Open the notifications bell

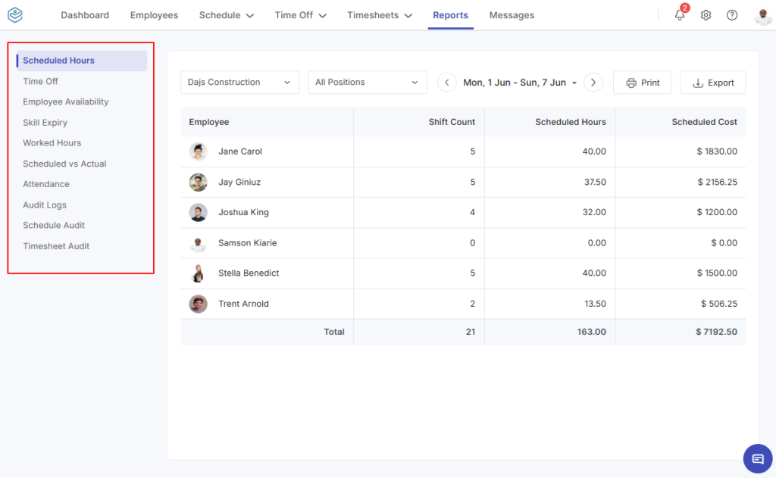coord(680,15)
